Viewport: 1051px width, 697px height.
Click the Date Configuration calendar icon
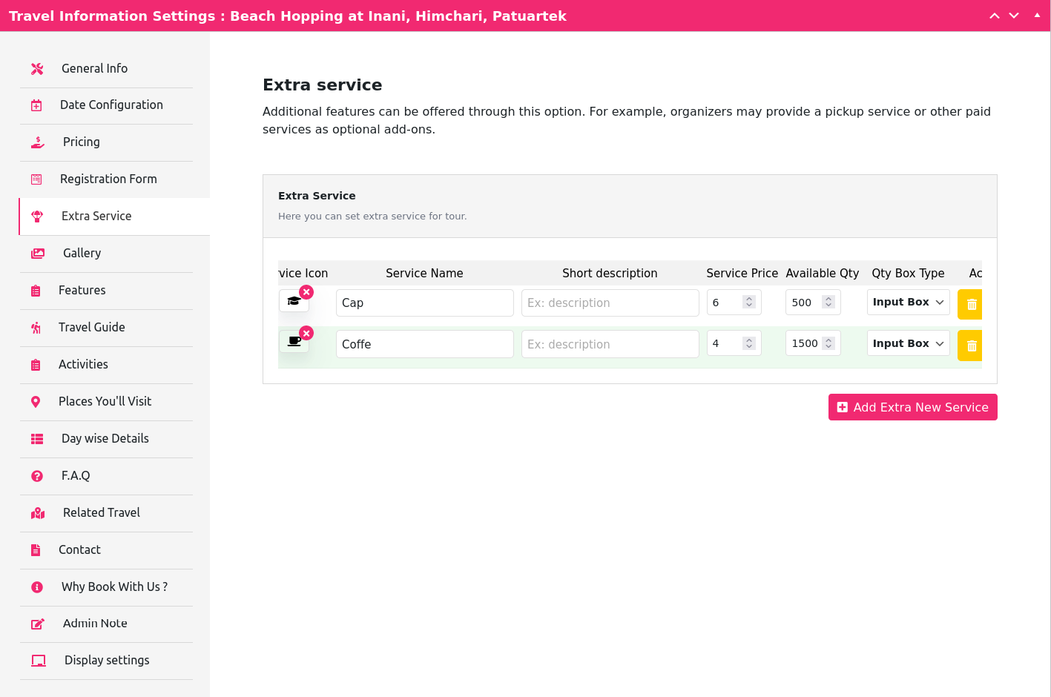click(36, 105)
